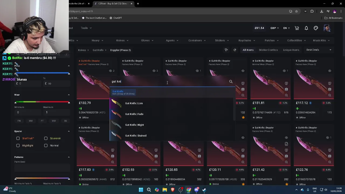Open File Explorer from taskbar
The width and height of the screenshot is (345, 194).
pos(165,190)
